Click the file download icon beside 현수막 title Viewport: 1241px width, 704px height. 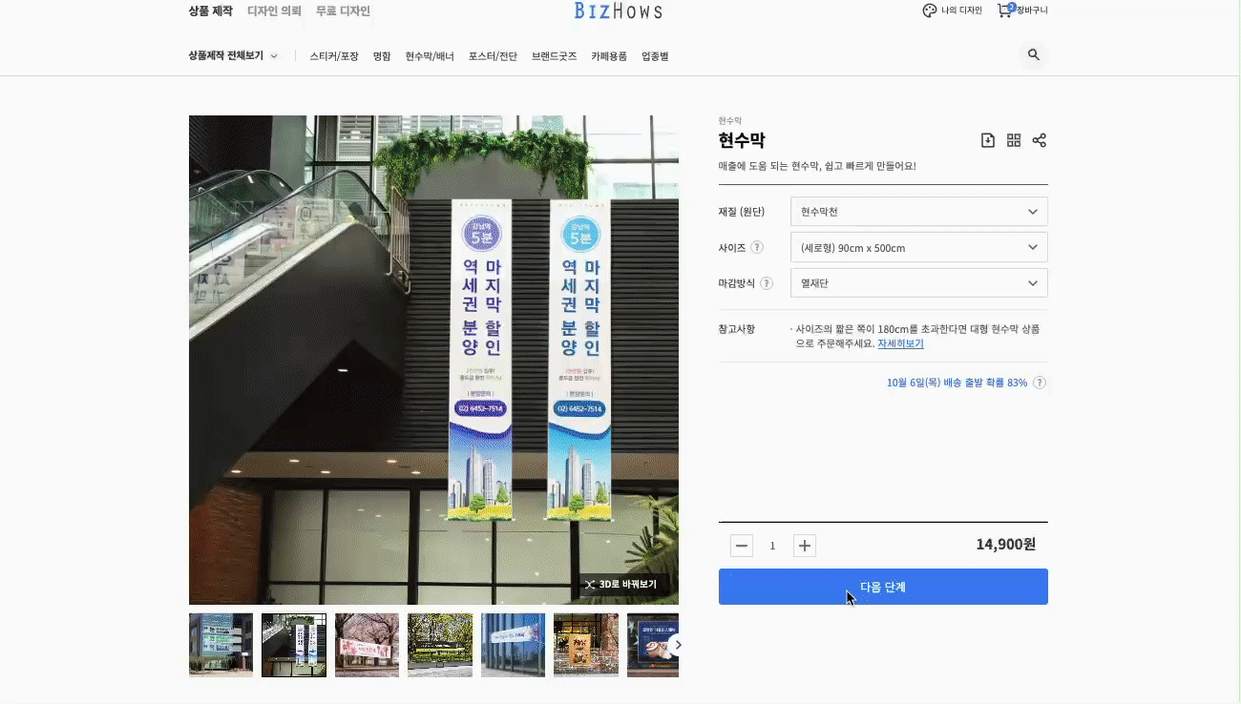coord(988,139)
